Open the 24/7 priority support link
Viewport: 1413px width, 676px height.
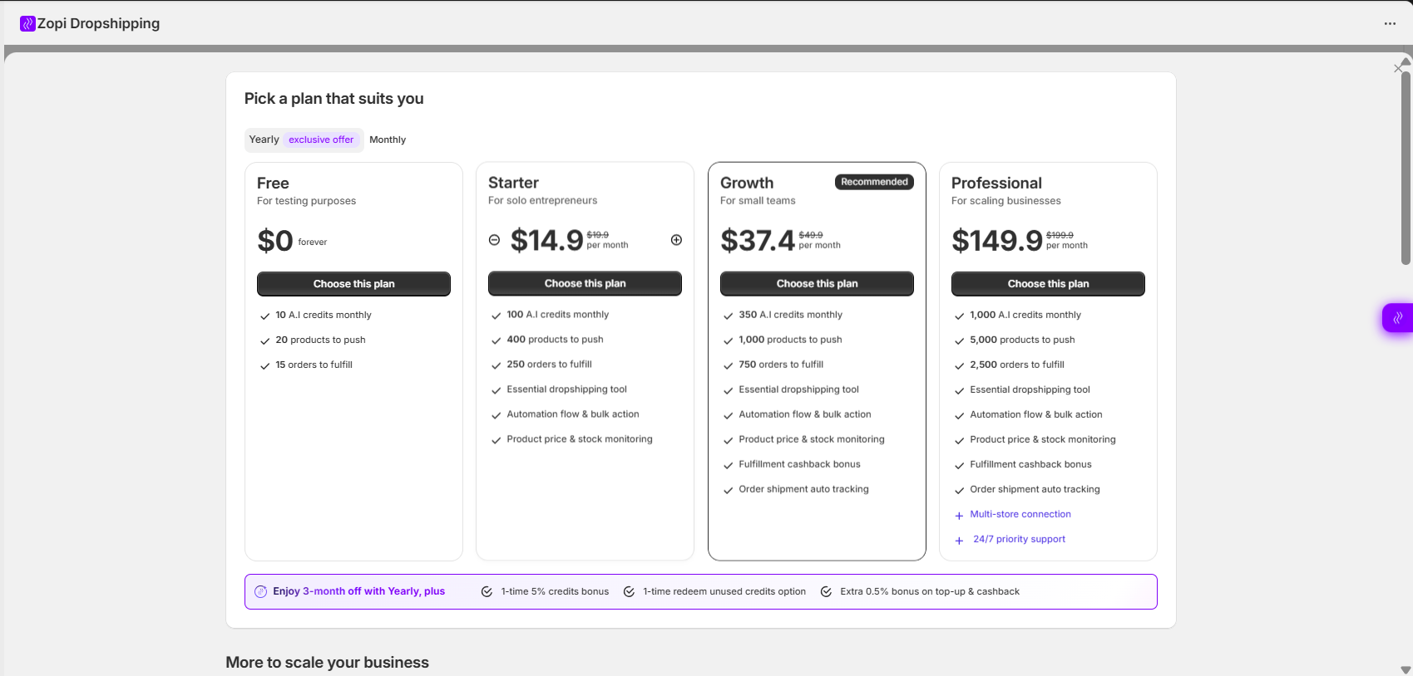(x=1019, y=539)
